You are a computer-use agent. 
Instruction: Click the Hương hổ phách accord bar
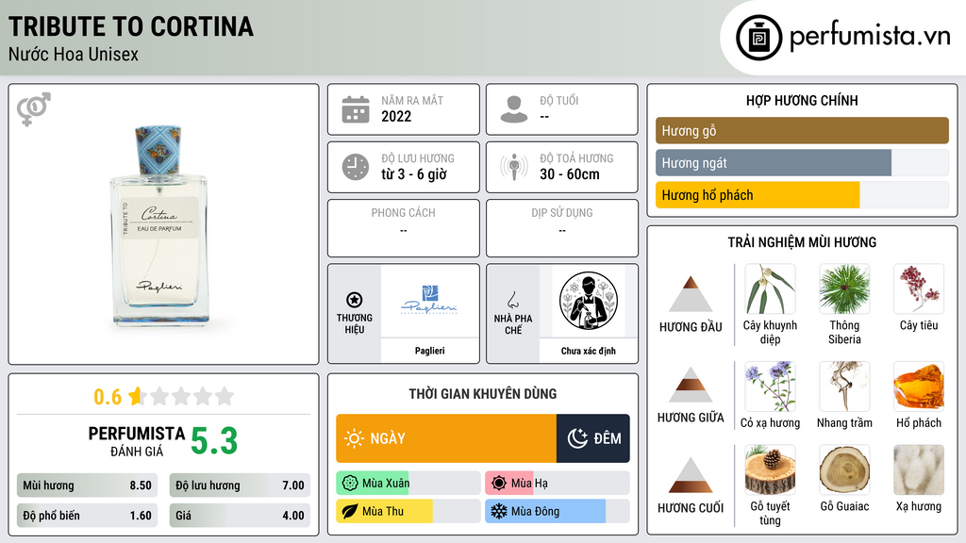coord(802,194)
